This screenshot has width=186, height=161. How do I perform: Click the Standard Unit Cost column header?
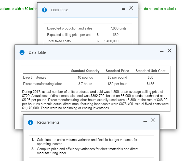(x=151, y=71)
